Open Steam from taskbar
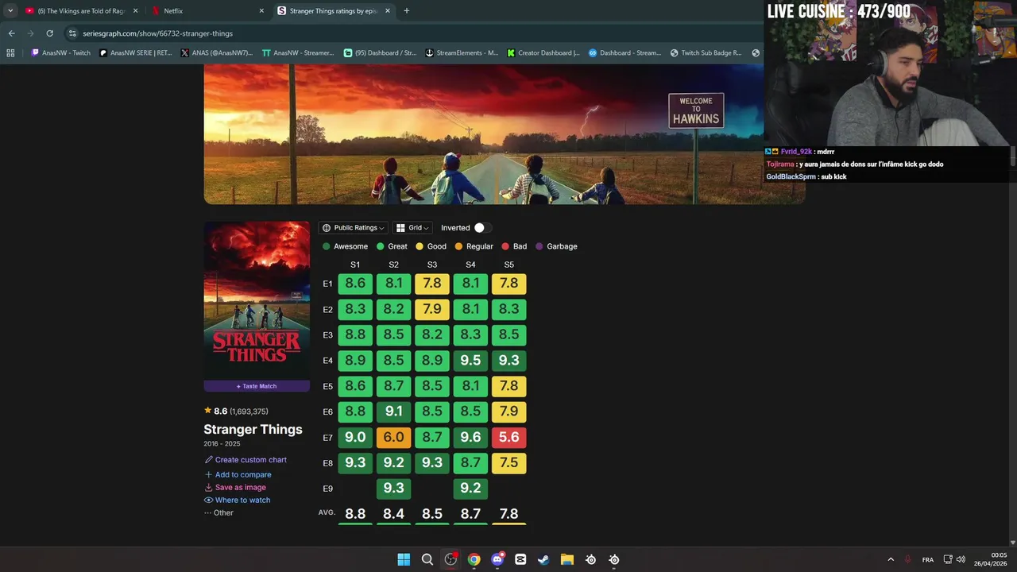The width and height of the screenshot is (1017, 572). point(543,559)
